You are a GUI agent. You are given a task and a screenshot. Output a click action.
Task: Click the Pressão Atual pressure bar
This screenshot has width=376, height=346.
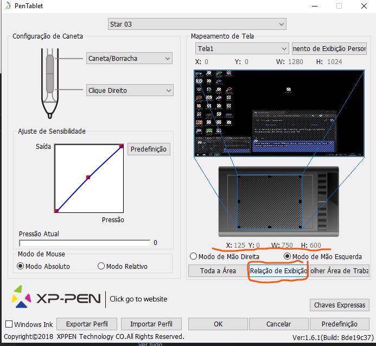[x=85, y=243]
